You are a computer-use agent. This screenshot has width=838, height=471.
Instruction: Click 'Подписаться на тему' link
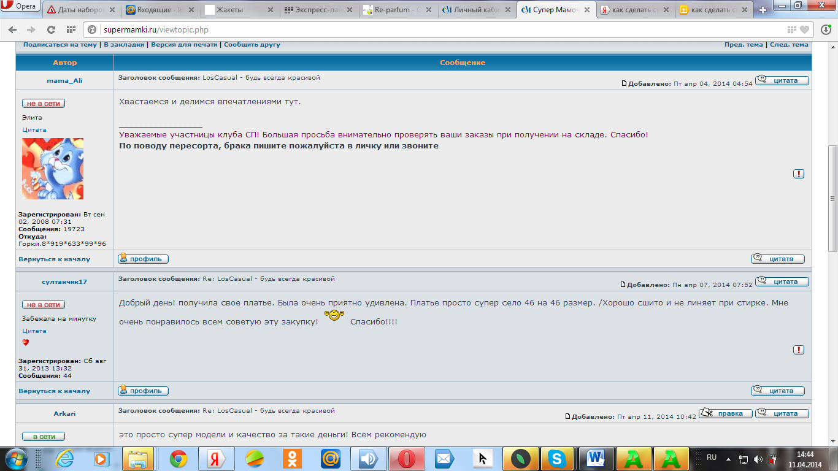click(60, 45)
